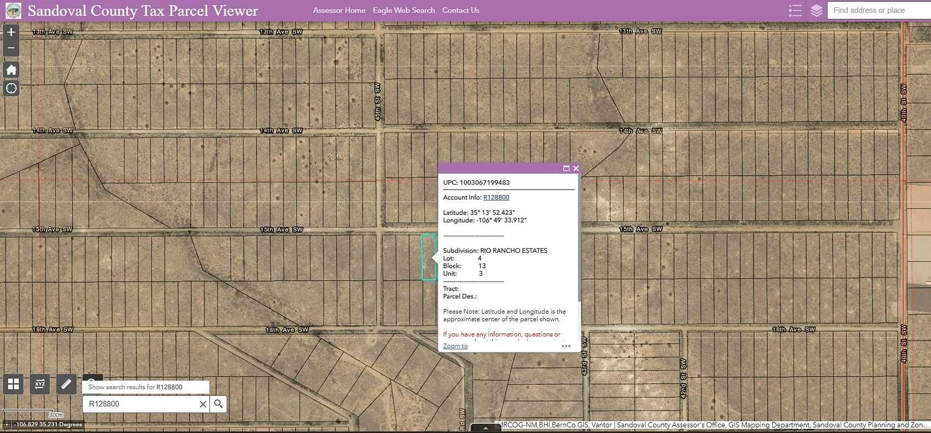This screenshot has height=433, width=931.
Task: Open the layer list widget
Action: pos(816,11)
